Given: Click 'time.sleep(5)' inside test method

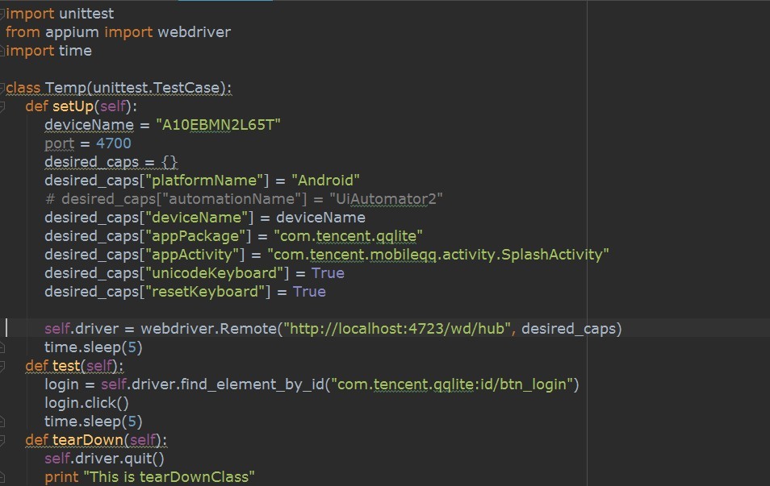Looking at the screenshot, I should (x=94, y=422).
